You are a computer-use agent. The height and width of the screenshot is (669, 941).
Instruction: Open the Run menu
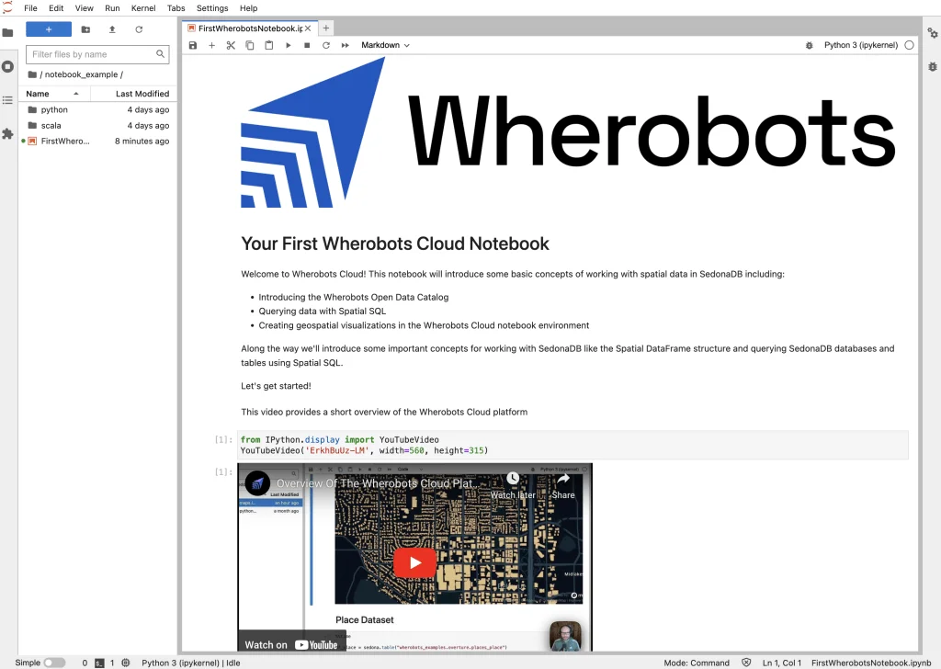tap(112, 8)
